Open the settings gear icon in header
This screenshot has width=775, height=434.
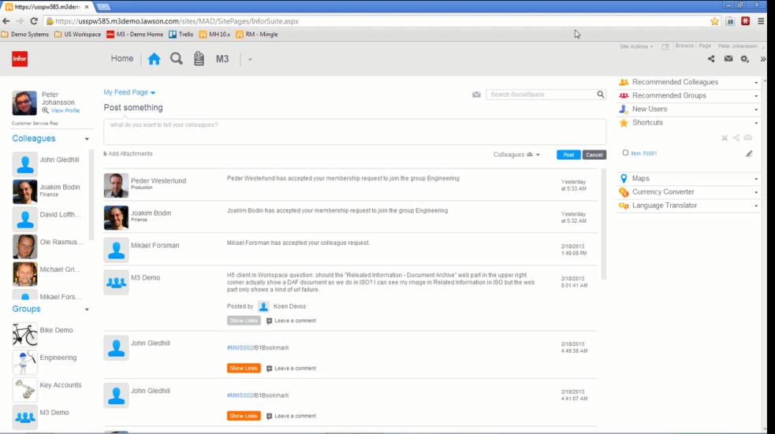click(745, 59)
